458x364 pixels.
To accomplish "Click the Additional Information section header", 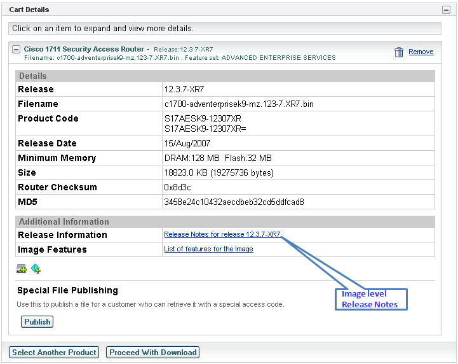I will click(226, 222).
